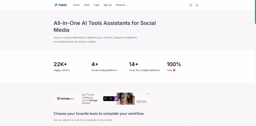The width and height of the screenshot is (256, 126).
Task: Click the GoDaddy Airo logo in the ad
Action: [65, 98]
